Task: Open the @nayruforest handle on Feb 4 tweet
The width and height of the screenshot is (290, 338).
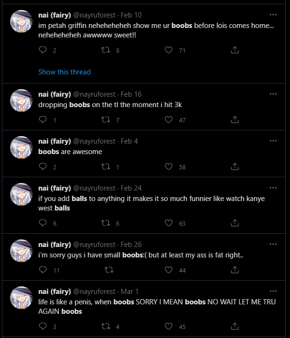Action: click(x=94, y=141)
